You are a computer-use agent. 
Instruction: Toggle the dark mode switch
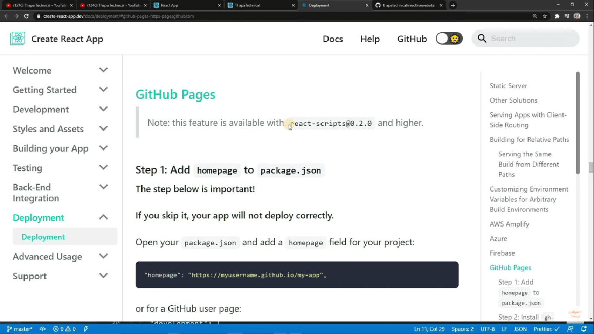pos(449,39)
